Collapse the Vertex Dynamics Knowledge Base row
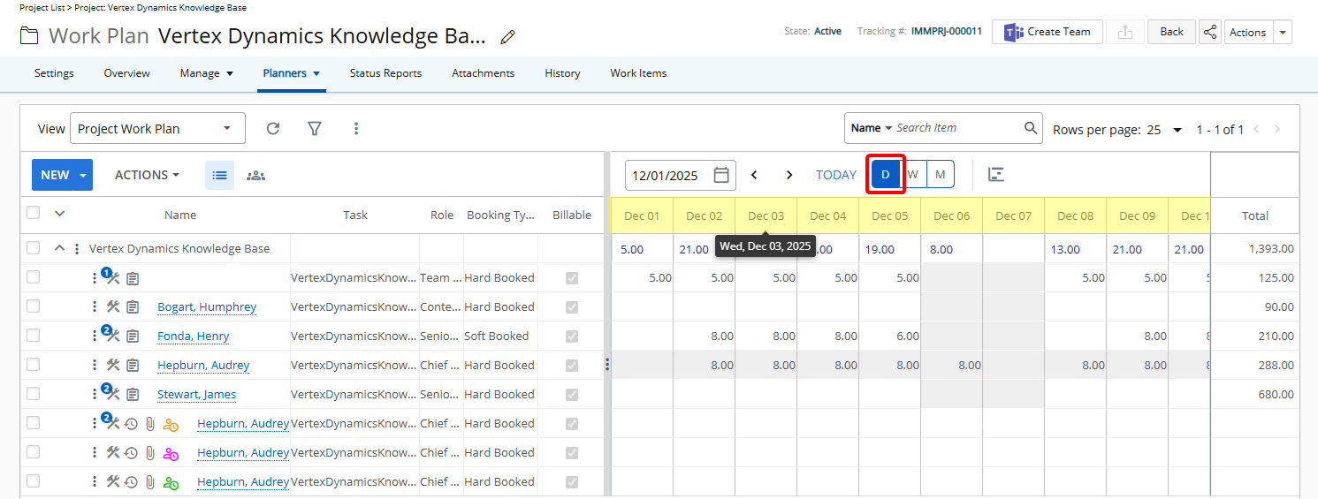Viewport: 1318px width, 499px height. coord(59,248)
